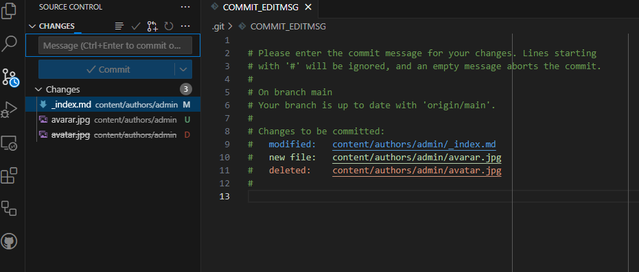This screenshot has height=272, width=639.
Task: Click the 'deleted:' label on line 11
Action: click(290, 171)
